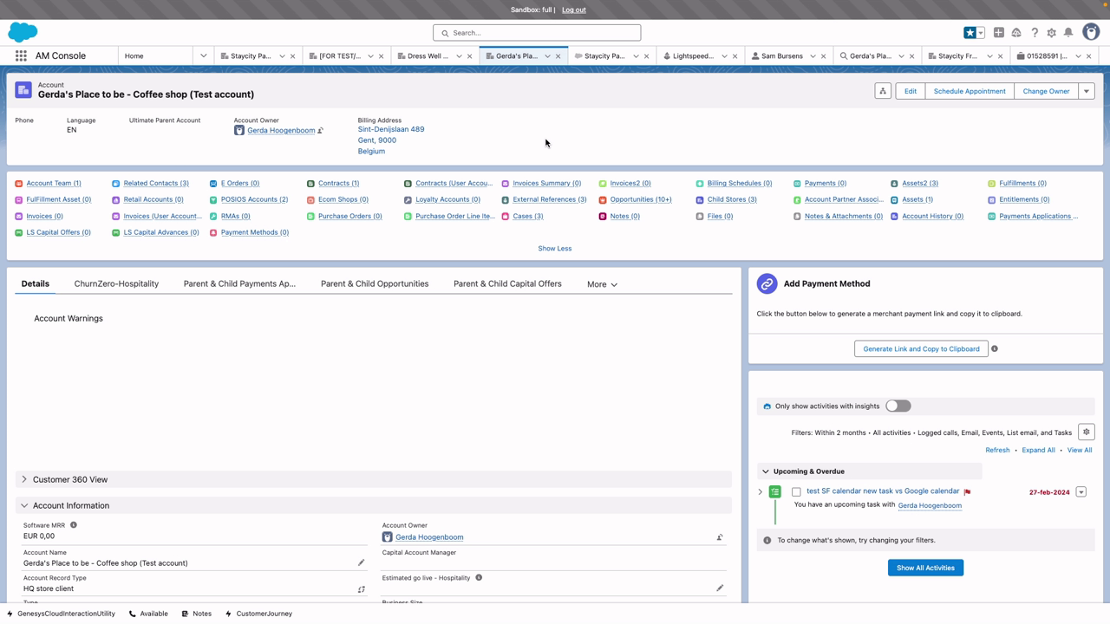
Task: Open the user profile avatar
Action: 1091,33
